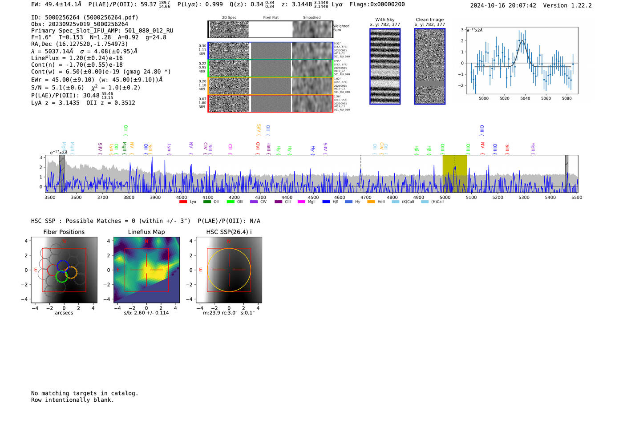Image resolution: width=623 pixels, height=424 pixels.
Task: Click the yellow highlighted region near 5037Å
Action: click(455, 174)
